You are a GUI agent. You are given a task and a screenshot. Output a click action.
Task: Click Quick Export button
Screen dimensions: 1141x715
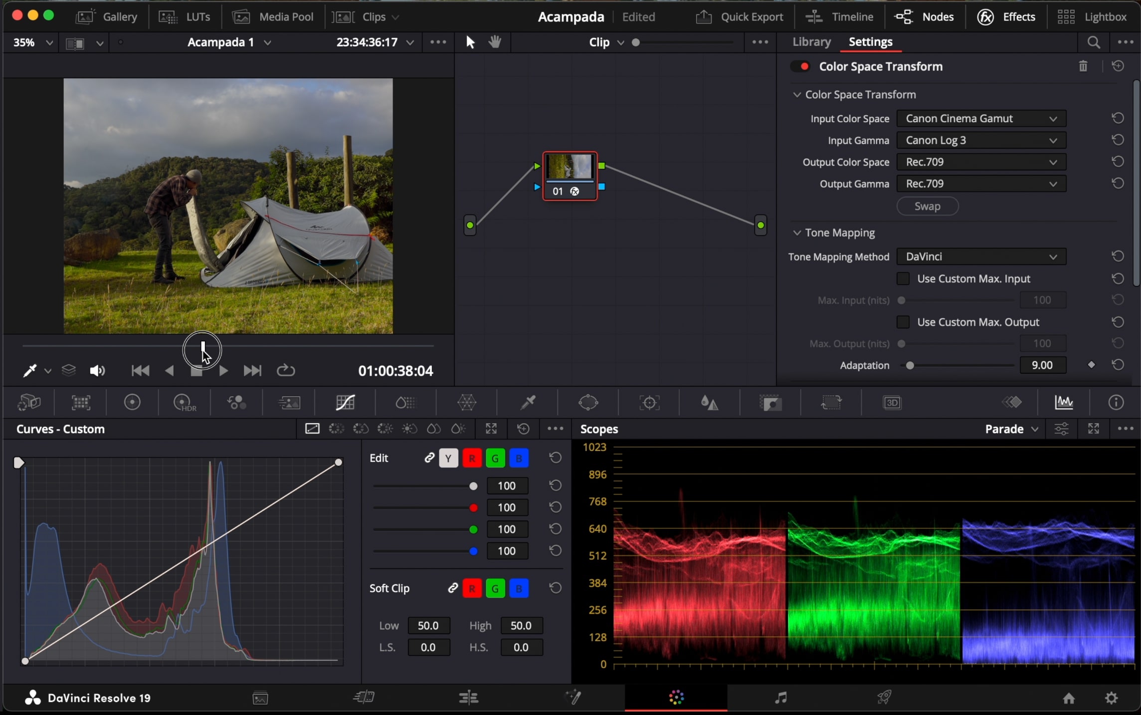click(740, 17)
